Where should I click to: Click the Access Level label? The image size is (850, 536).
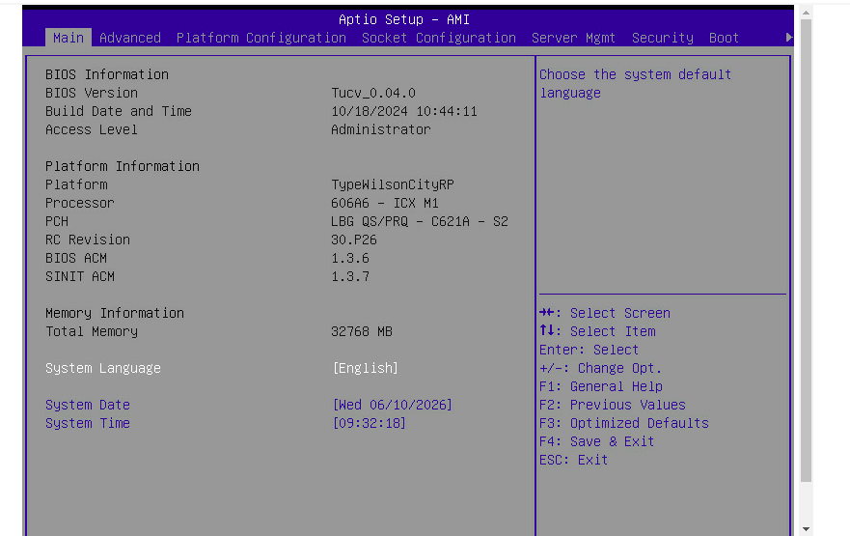(92, 129)
